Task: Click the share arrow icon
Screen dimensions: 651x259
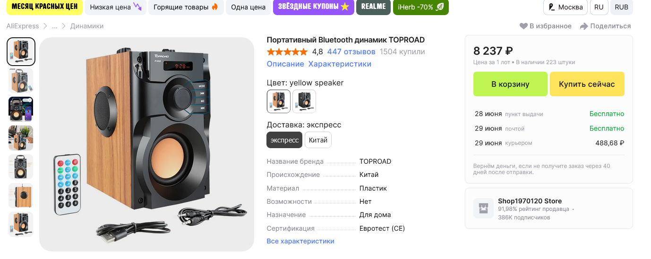Action: 584,26
